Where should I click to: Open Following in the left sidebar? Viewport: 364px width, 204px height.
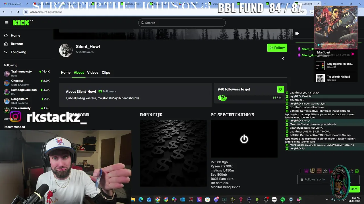click(x=18, y=52)
